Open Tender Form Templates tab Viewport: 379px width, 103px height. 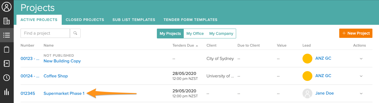click(190, 20)
